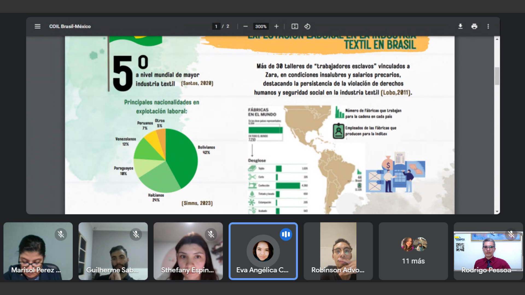
Task: Print the PDF document
Action: 474,26
